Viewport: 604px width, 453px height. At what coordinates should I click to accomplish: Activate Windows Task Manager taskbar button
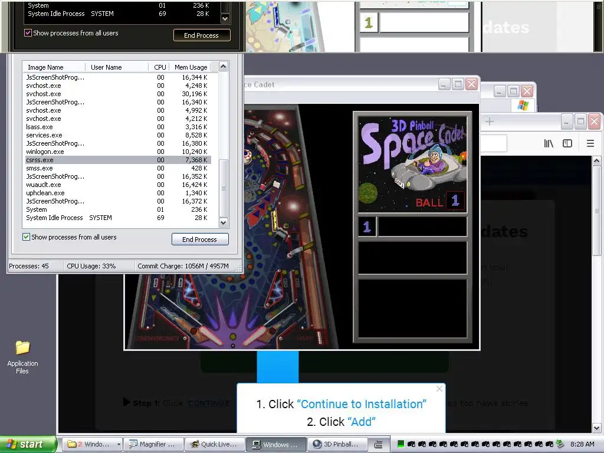276,444
